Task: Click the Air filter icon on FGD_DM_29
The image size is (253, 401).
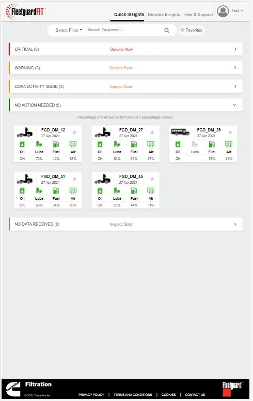Action: tap(229, 144)
